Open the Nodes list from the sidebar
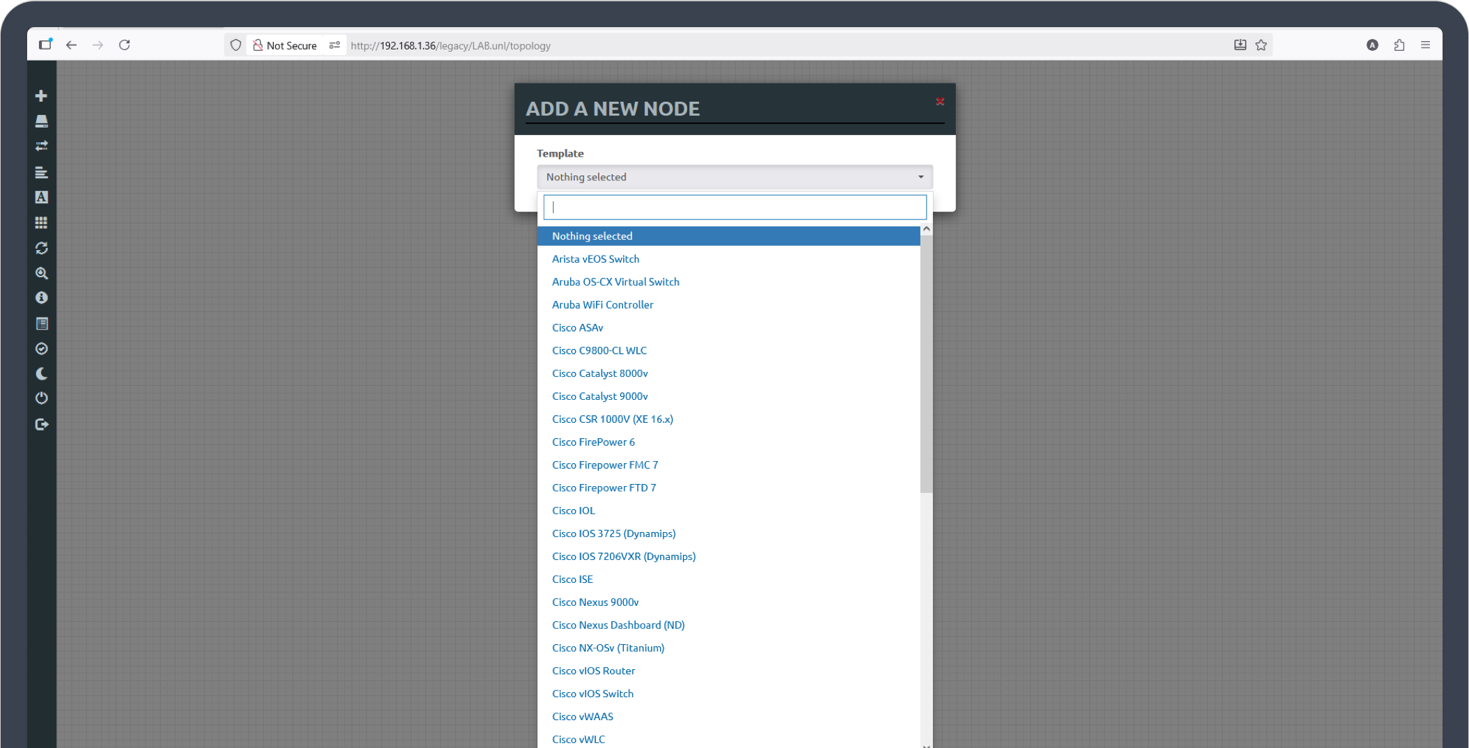The width and height of the screenshot is (1469, 748). click(x=41, y=121)
